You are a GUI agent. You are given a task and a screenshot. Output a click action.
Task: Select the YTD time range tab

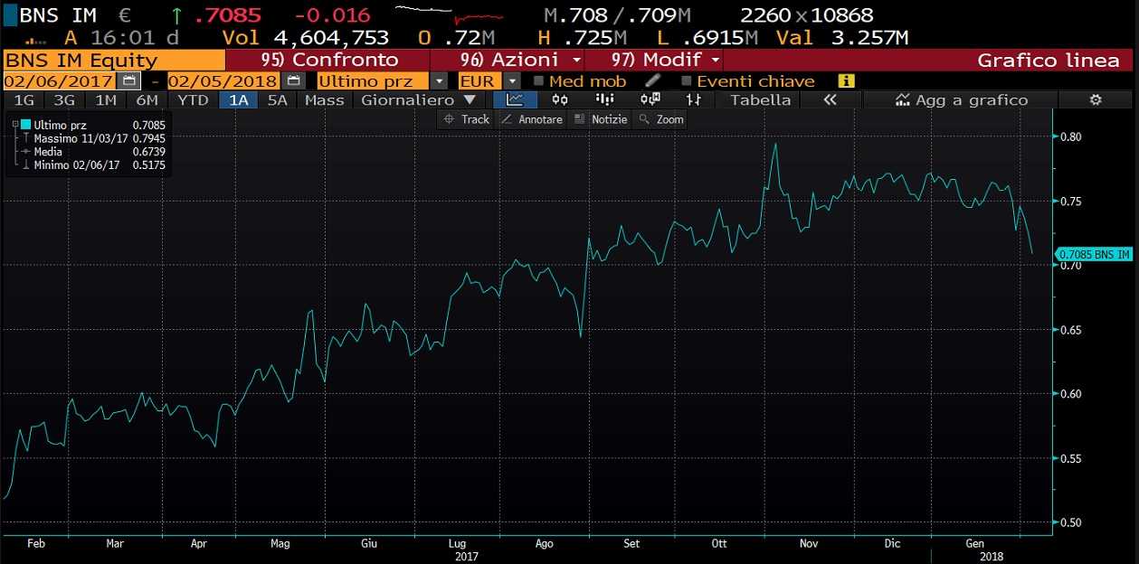[x=193, y=100]
